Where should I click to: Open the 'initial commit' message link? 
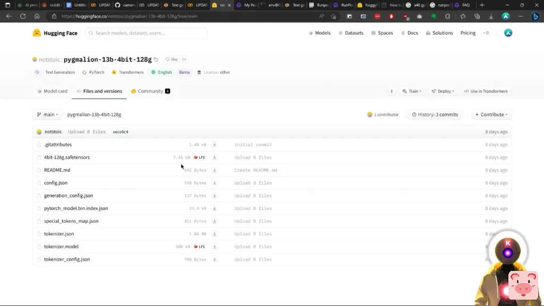[253, 144]
